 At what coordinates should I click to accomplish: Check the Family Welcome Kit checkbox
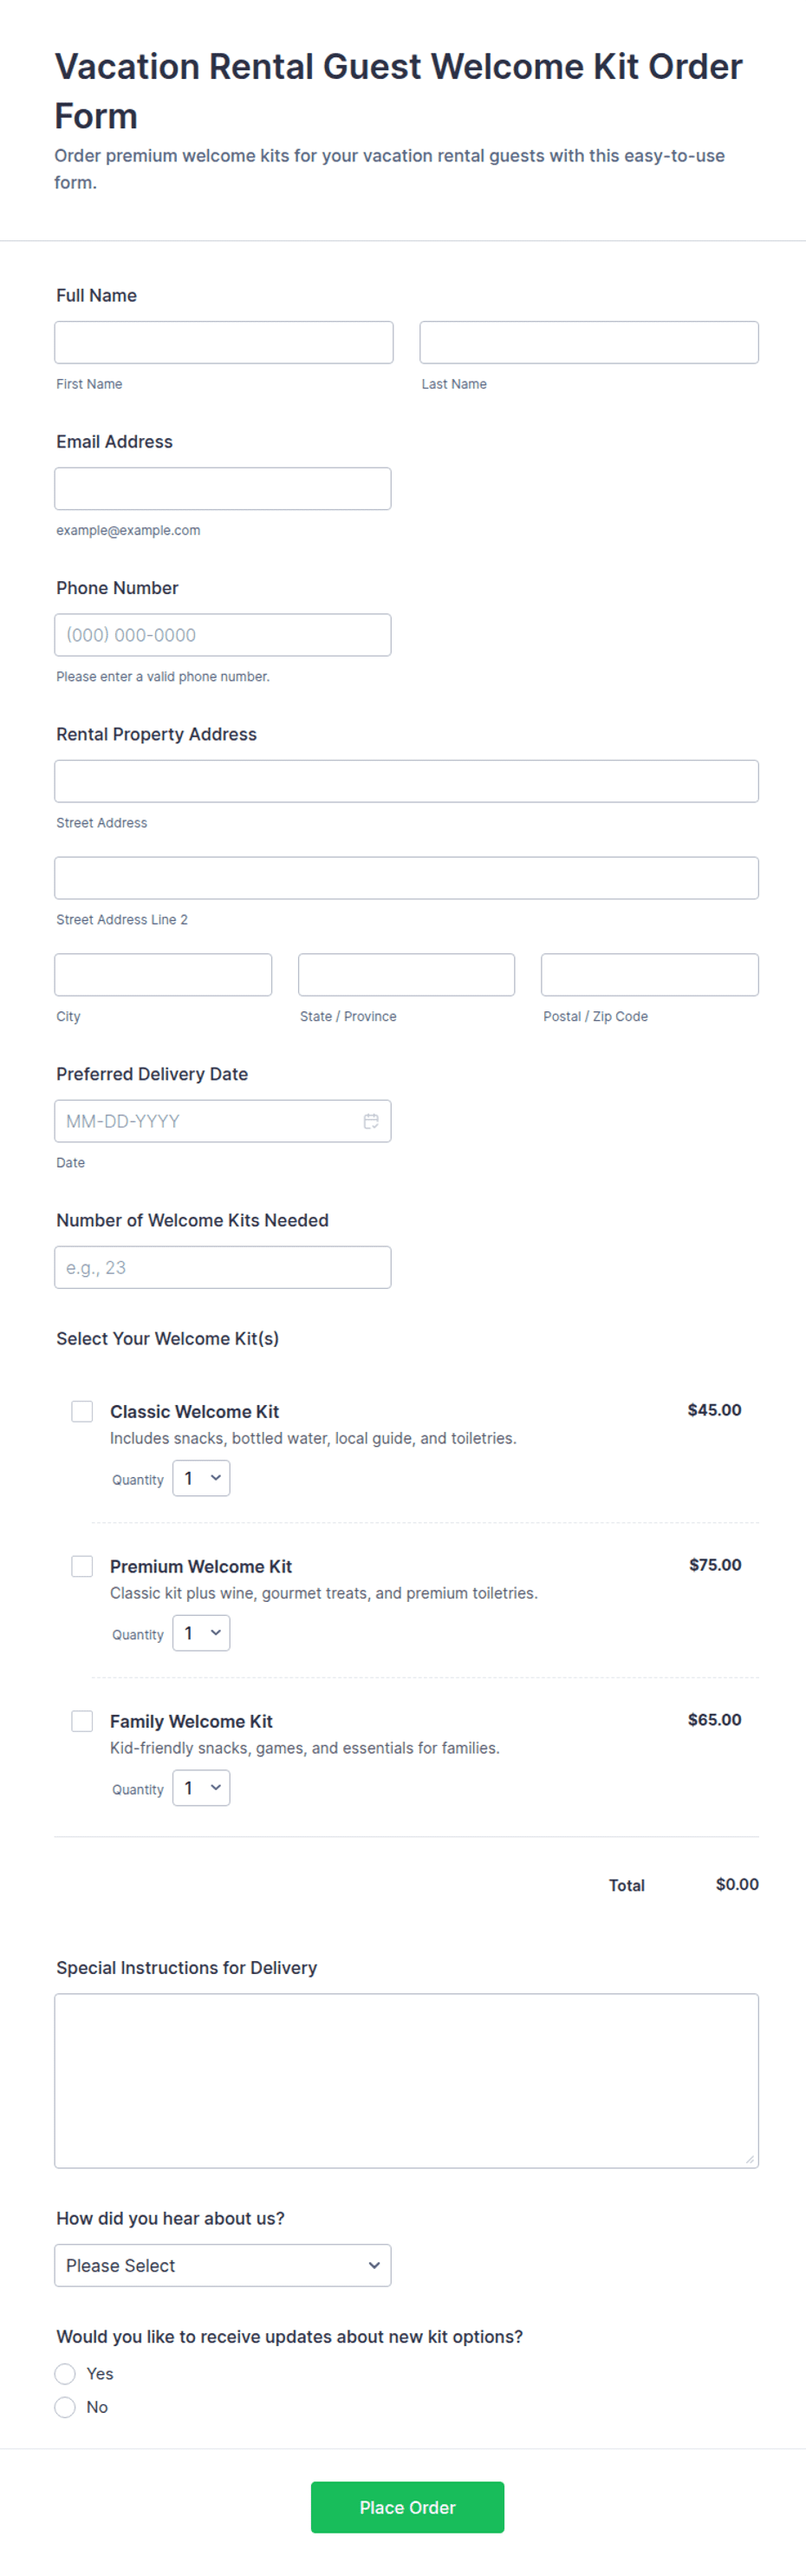(81, 1721)
